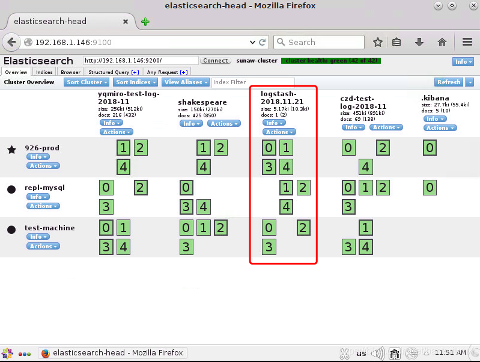Select shard 4 of shakespeare on 926-prod

pyautogui.click(x=204, y=167)
